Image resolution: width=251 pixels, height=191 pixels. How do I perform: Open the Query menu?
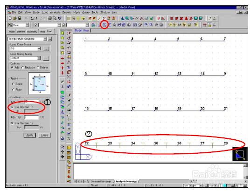tap(86, 12)
